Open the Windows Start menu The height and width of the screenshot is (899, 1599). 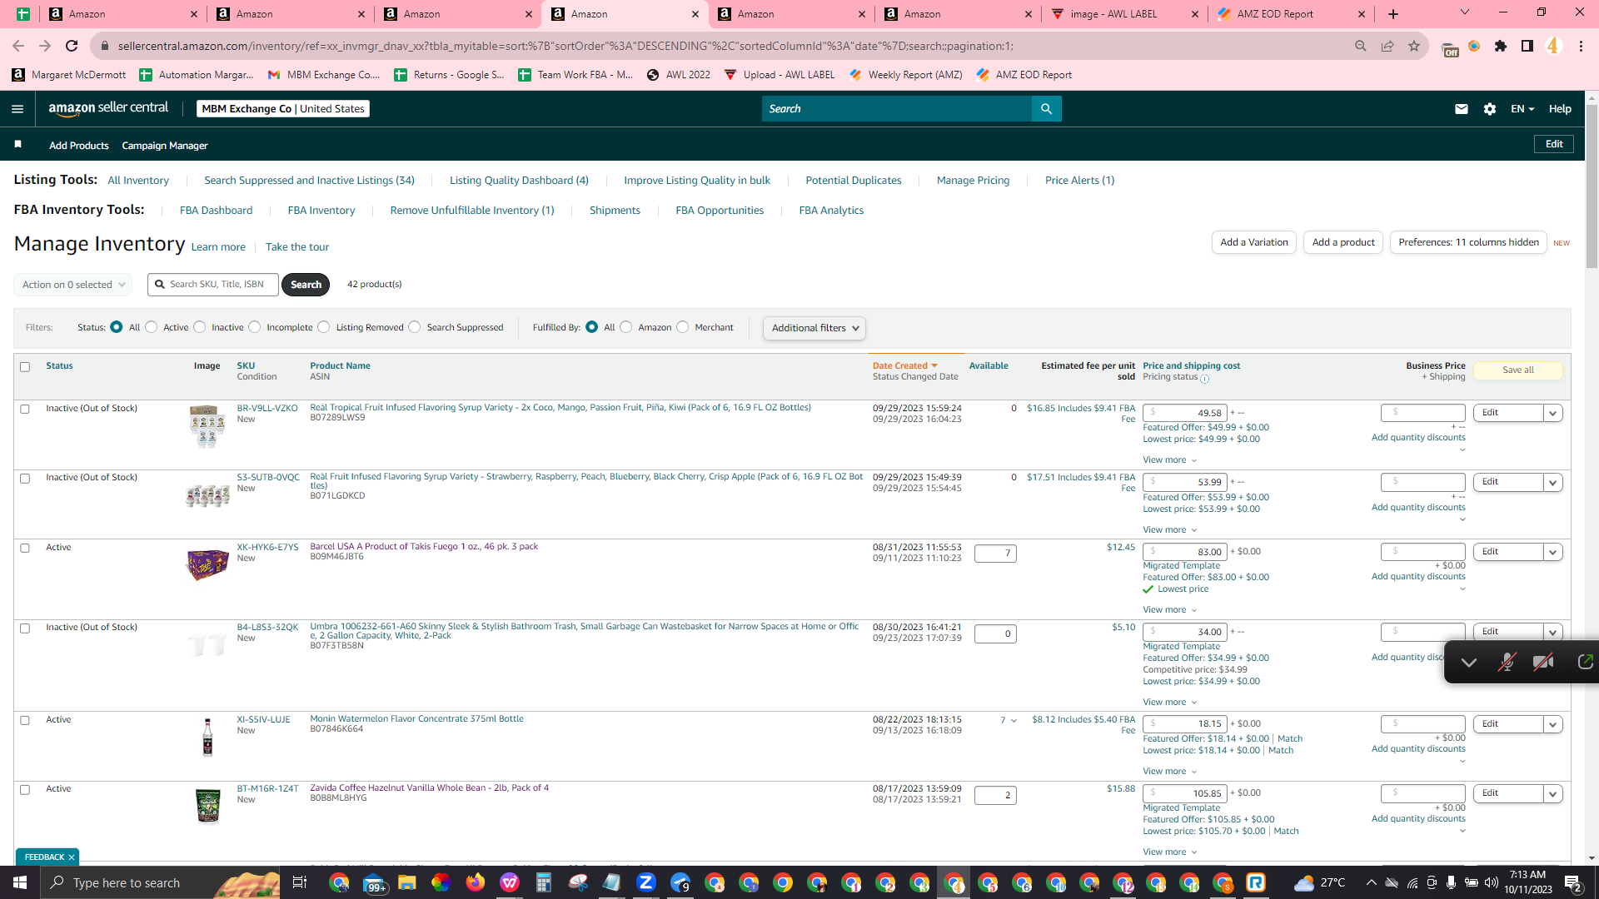[20, 882]
